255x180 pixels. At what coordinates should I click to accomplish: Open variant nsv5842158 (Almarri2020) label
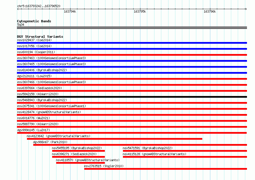(38, 94)
